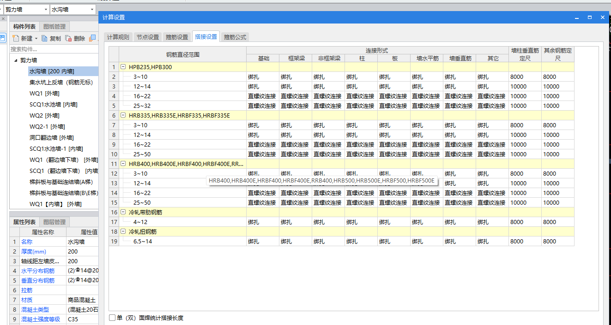Select 水沟墙 [200 内墙] in component list
The height and width of the screenshot is (325, 611).
52,71
